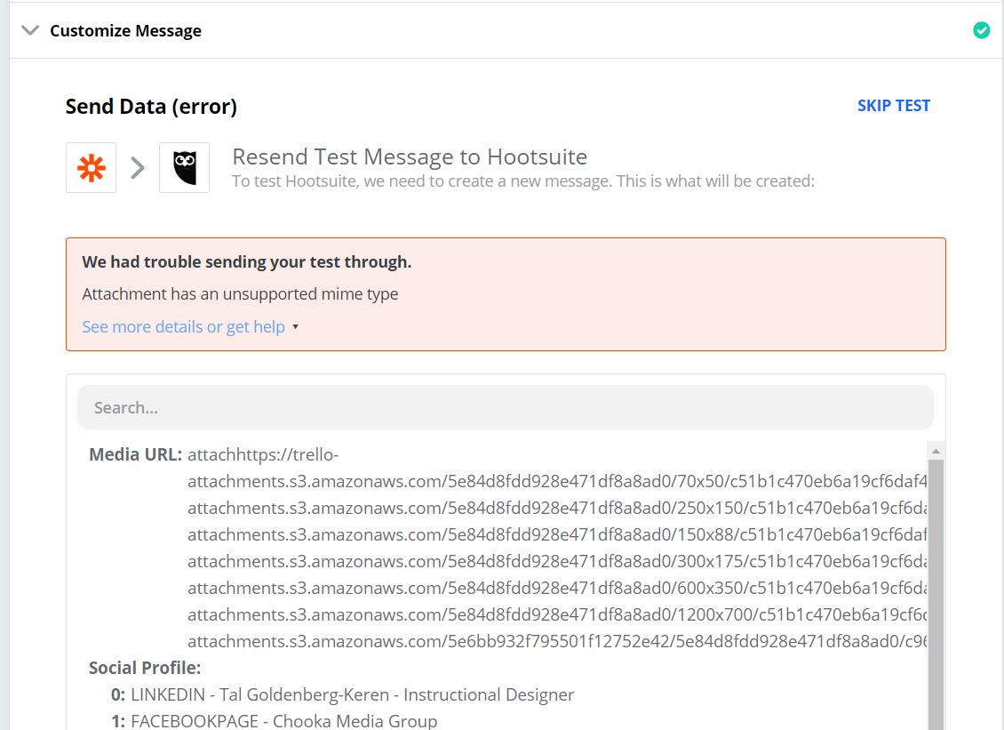Click the Zapier orange asterisk icon
The width and height of the screenshot is (1004, 730).
coord(91,167)
